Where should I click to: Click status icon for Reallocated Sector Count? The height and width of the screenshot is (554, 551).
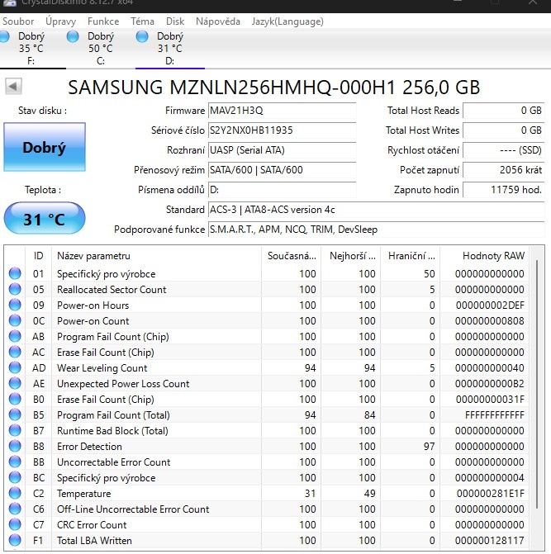[15, 289]
